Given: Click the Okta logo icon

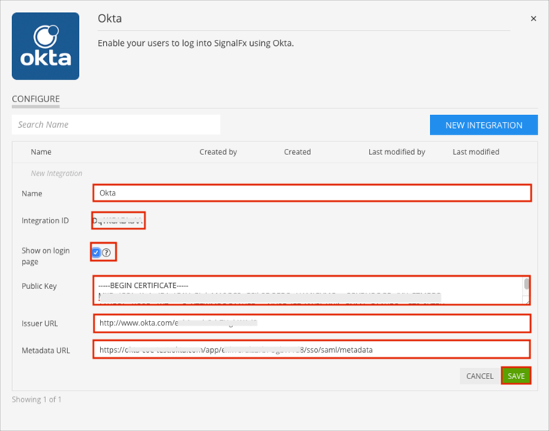Looking at the screenshot, I should coord(45,46).
